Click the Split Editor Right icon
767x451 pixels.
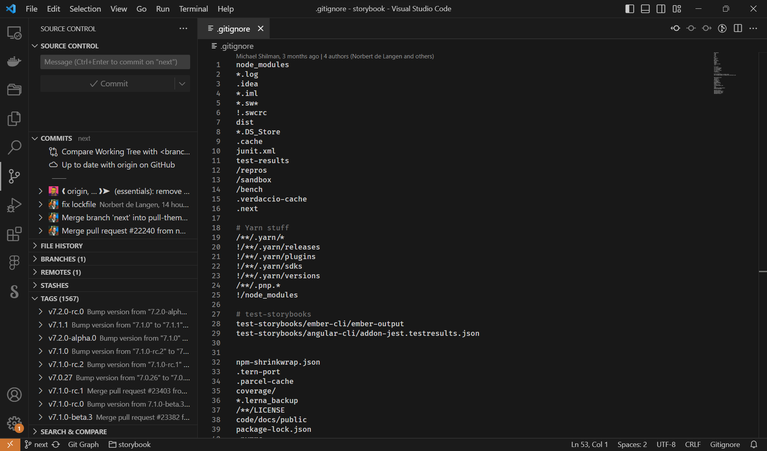click(738, 28)
